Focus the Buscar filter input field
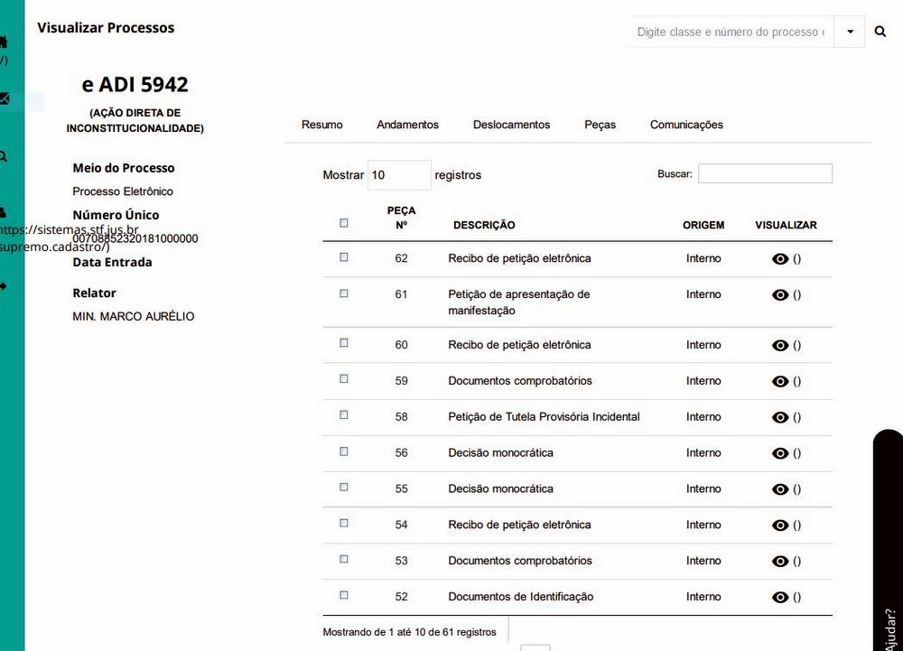This screenshot has width=903, height=651. (x=765, y=173)
